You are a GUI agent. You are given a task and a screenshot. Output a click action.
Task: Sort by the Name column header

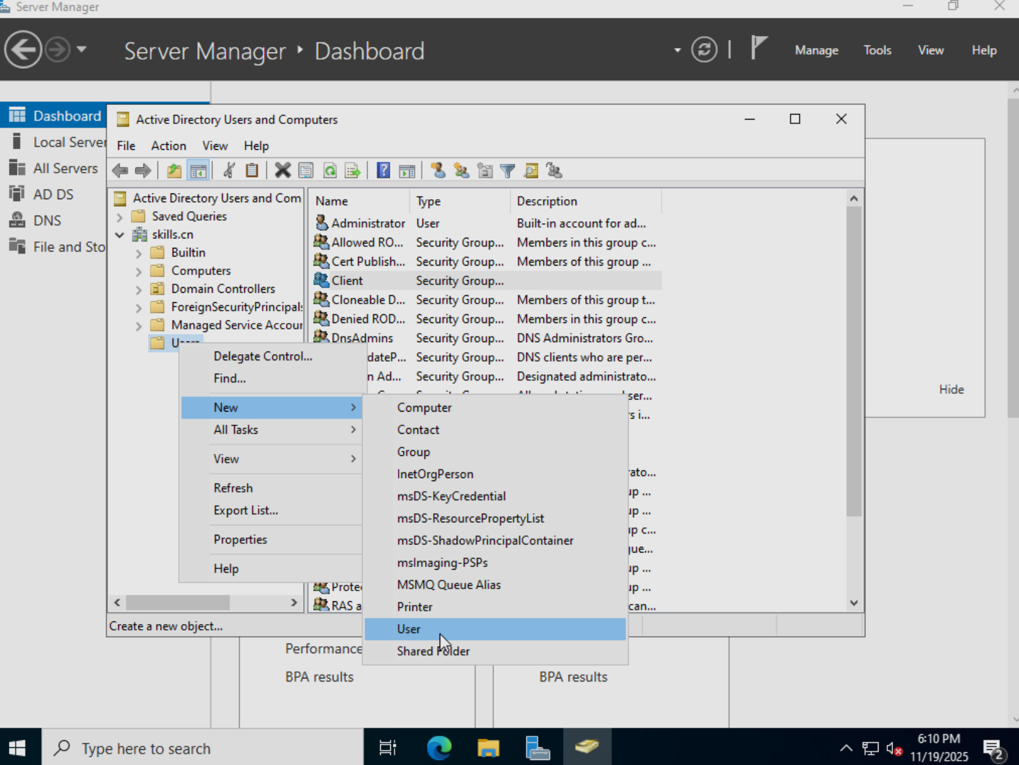coord(361,201)
